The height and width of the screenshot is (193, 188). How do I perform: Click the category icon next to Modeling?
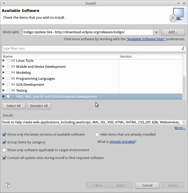pos(13,72)
